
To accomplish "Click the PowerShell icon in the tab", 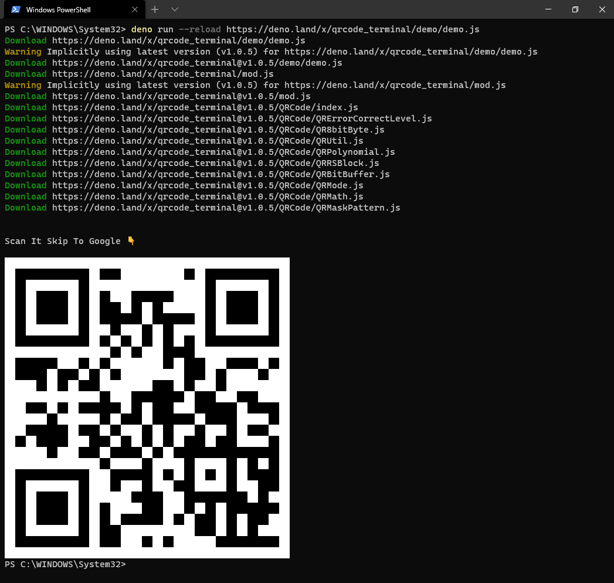I will [16, 9].
